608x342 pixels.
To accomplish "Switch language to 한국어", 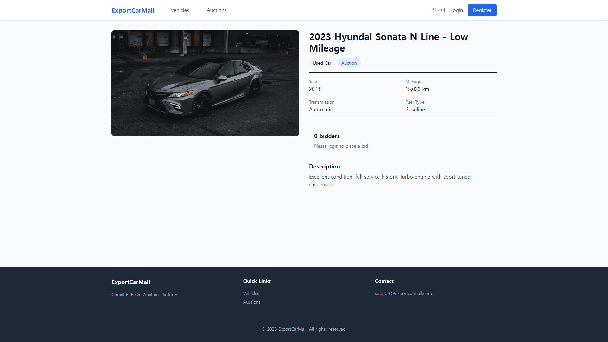I will pos(438,10).
